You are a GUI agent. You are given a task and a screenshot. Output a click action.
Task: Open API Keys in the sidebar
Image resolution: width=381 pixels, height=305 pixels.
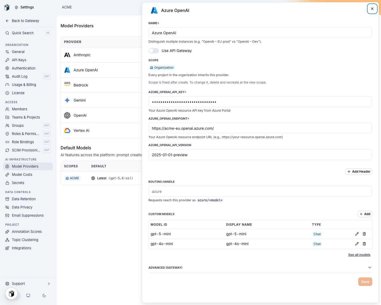tap(28, 60)
